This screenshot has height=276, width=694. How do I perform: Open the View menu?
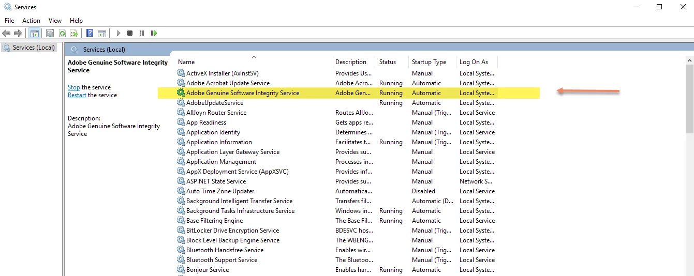[x=55, y=21]
